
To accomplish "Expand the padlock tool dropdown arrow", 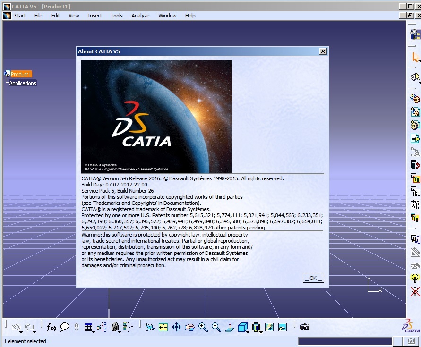I will (x=120, y=332).
